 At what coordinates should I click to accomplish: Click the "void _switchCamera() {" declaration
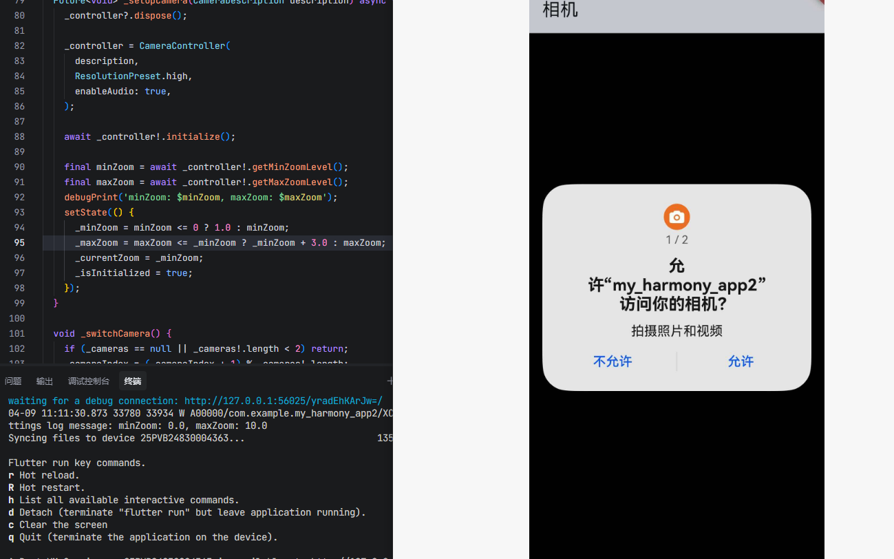click(x=112, y=333)
